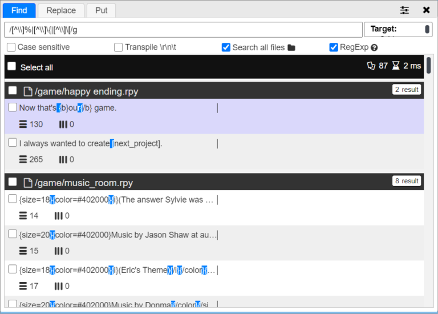Open the settings sliders icon
Screen dimensions: 438x314
[404, 10]
